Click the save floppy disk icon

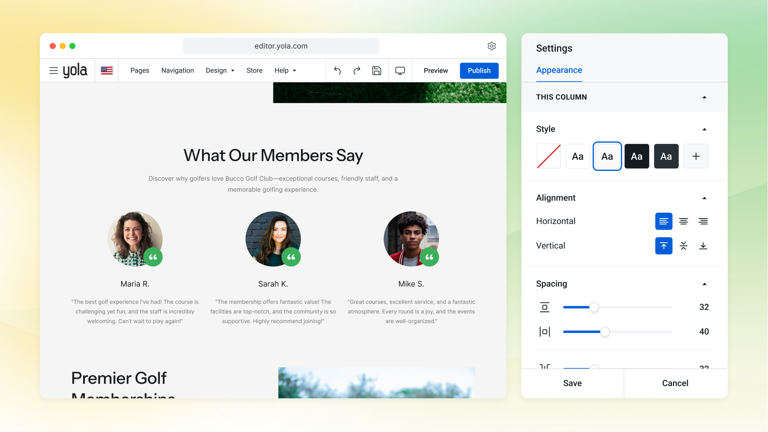click(377, 71)
